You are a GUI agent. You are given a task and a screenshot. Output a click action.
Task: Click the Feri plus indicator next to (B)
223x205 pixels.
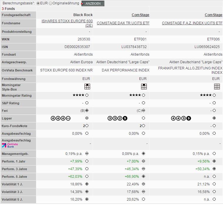pos(87,110)
